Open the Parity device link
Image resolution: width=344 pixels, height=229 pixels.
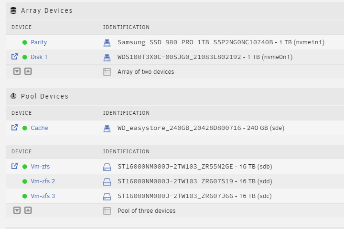pos(39,42)
